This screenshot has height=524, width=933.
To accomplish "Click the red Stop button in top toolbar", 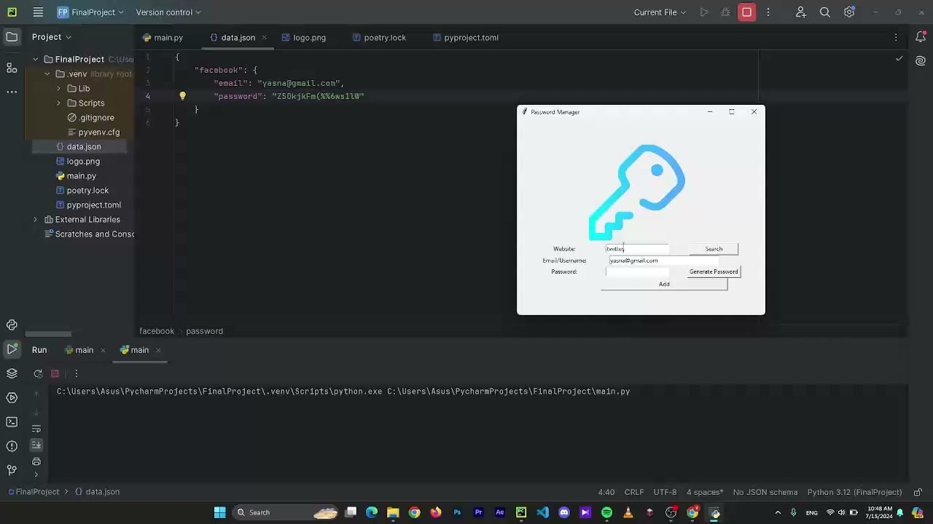I will 746,12.
